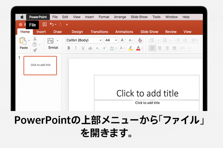
Task: Open the Tools menu
Action: click(x=157, y=17)
